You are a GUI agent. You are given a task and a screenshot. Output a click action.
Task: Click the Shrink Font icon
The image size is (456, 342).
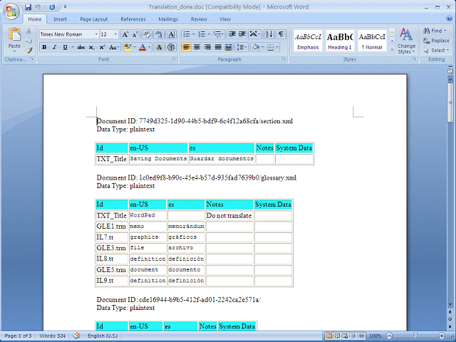click(x=135, y=35)
